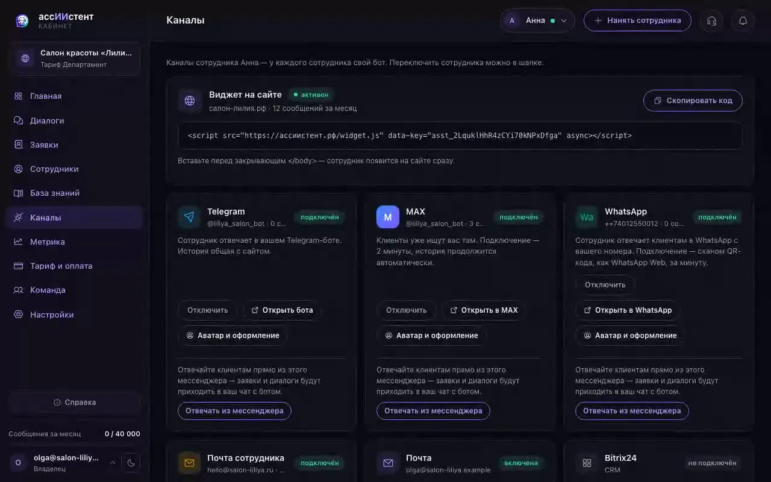Disconnect MAX with Отключить
Viewport: 771px width, 482px height.
coord(407,310)
